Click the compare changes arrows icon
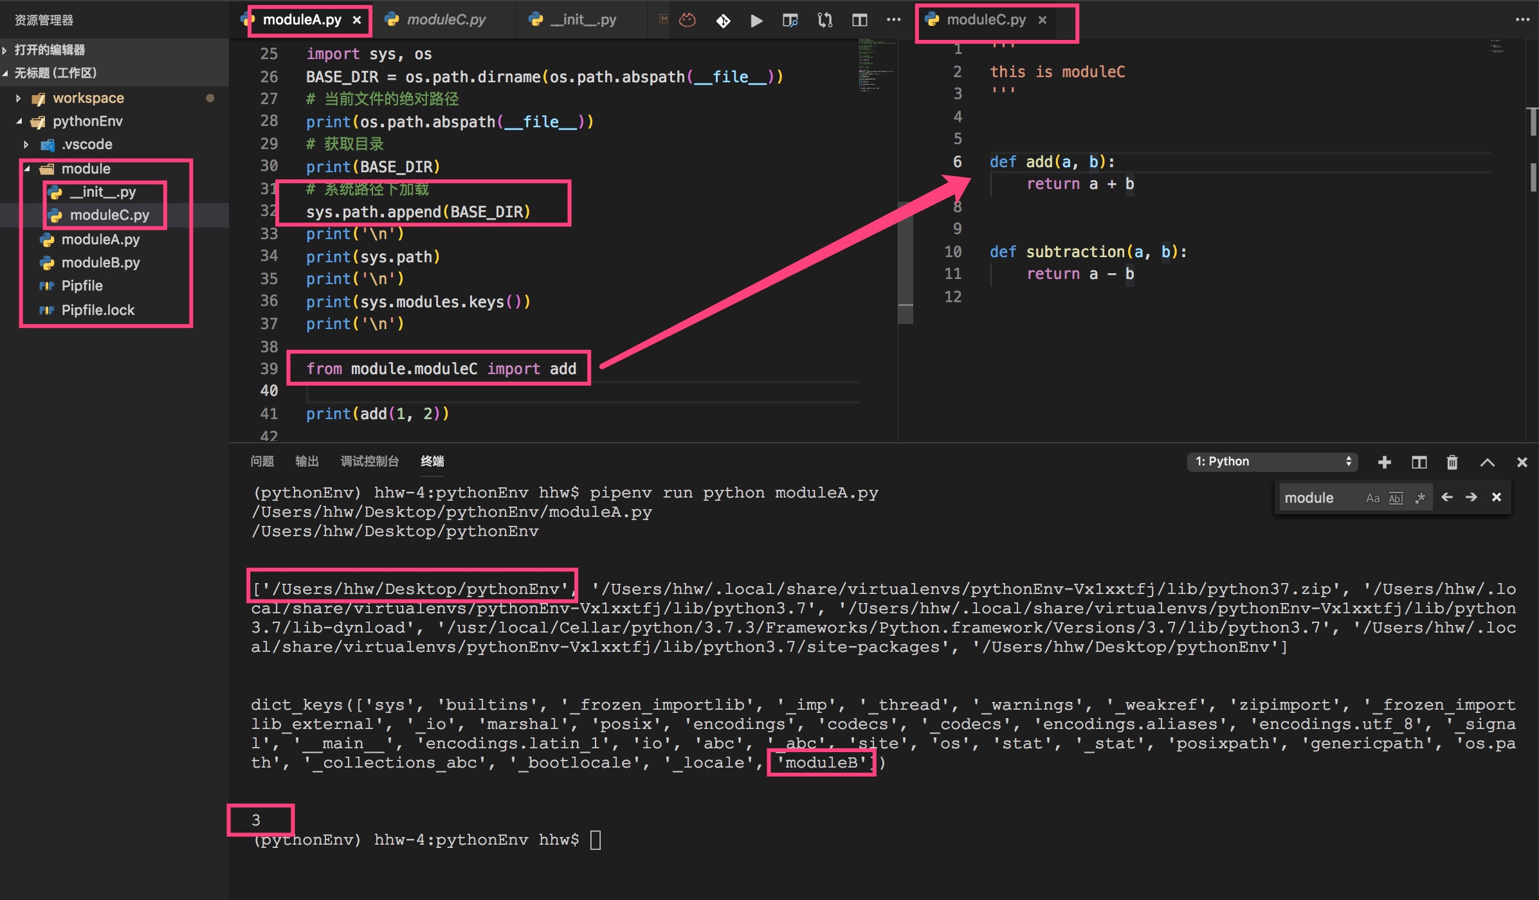The height and width of the screenshot is (900, 1539). [824, 21]
